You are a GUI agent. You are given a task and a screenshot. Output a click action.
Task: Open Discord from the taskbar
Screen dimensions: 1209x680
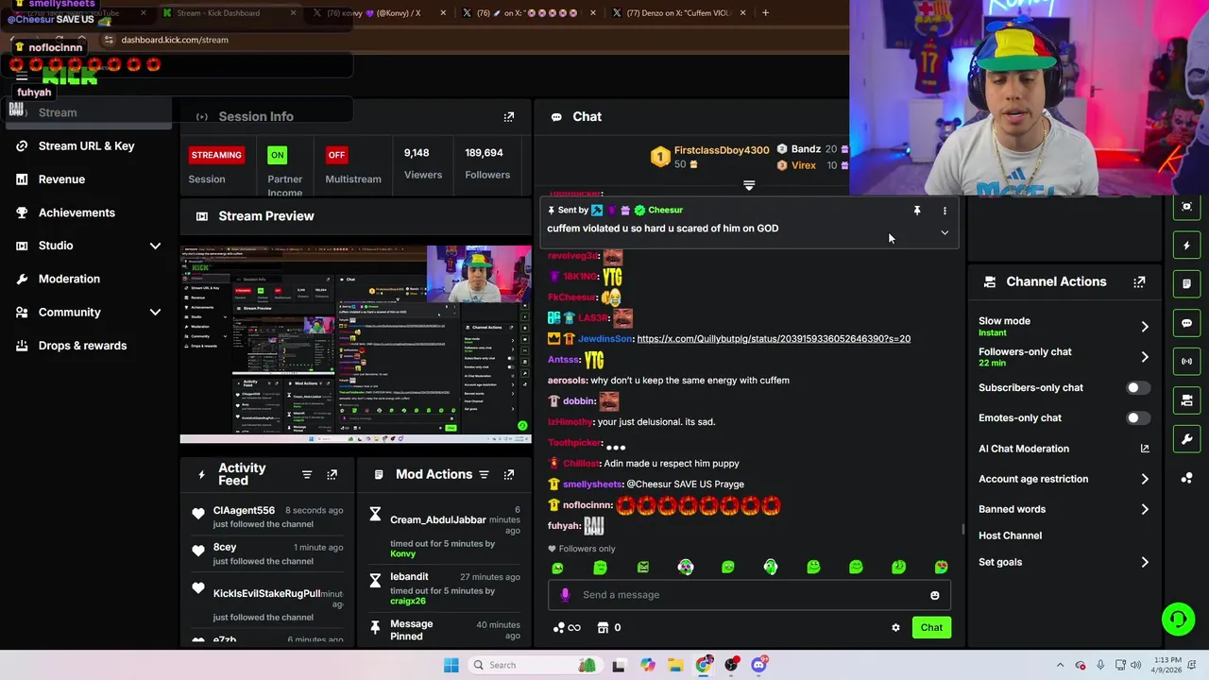pos(758,665)
